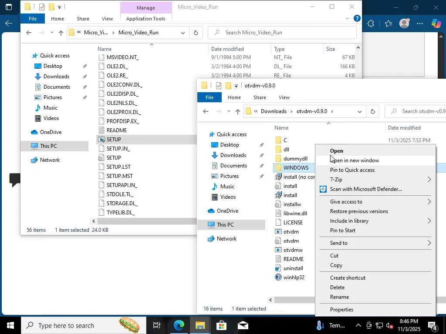Choose Rename in the context menu
Image resolution: width=446 pixels, height=334 pixels.
[375, 297]
